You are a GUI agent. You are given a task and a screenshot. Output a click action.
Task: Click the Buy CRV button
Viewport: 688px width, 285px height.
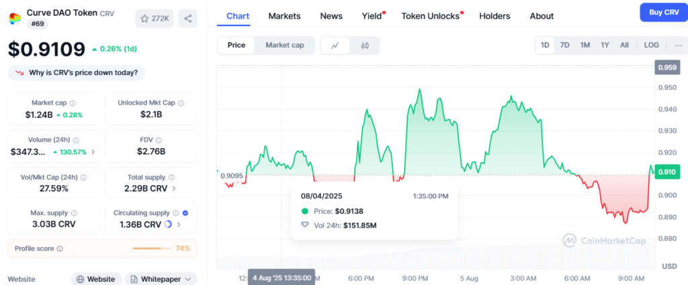(664, 12)
